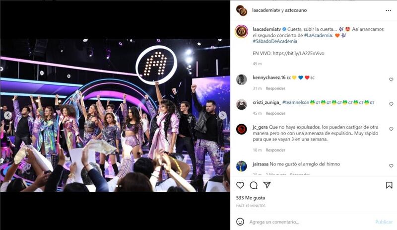
Task: Open the #SábadoDeAcademia hashtag
Action: pos(275,41)
